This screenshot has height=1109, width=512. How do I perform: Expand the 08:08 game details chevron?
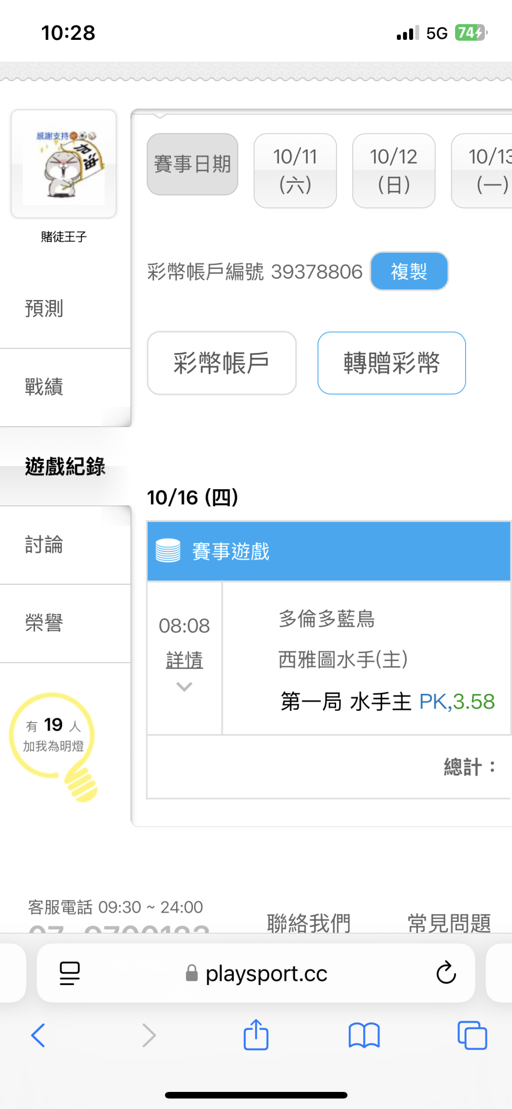click(184, 686)
